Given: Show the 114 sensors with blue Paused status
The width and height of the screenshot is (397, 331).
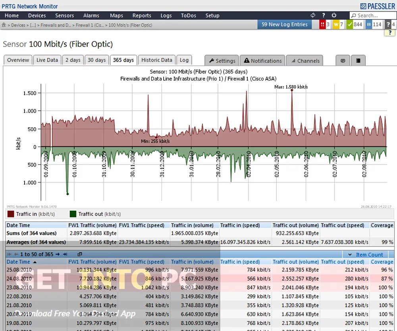Looking at the screenshot, I should click(374, 25).
